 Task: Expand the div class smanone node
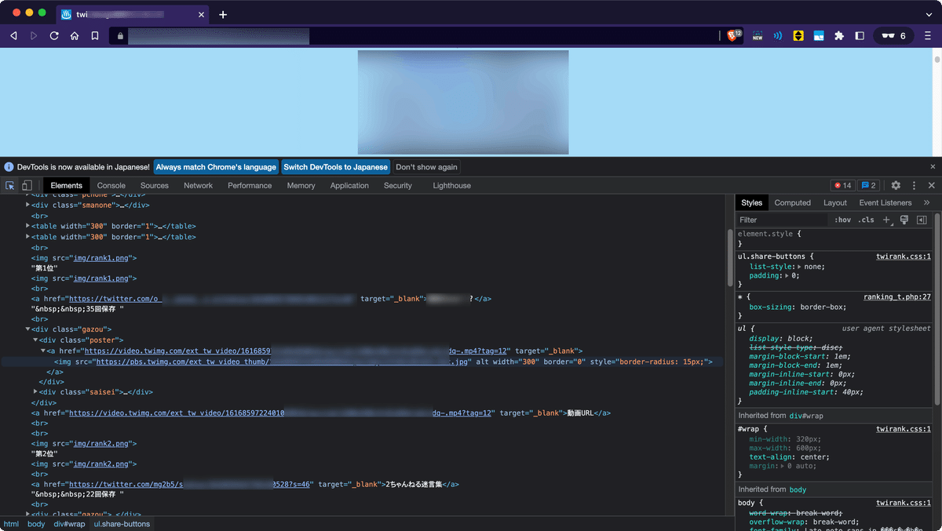pos(28,205)
